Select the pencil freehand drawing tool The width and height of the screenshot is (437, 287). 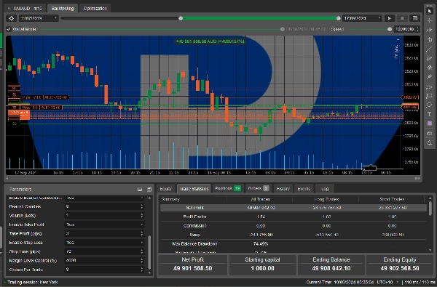point(430,77)
